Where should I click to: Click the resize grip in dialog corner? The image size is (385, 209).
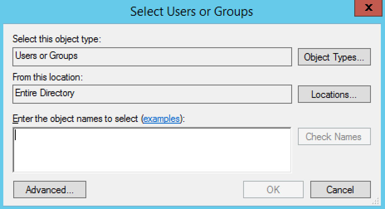pyautogui.click(x=376, y=201)
